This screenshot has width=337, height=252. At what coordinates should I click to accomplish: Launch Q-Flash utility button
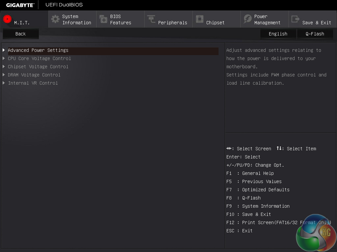tap(315, 34)
